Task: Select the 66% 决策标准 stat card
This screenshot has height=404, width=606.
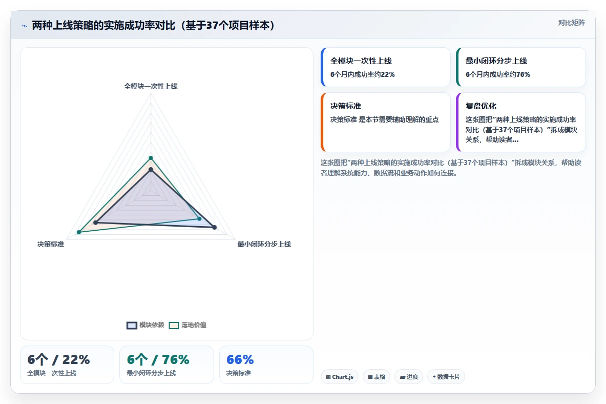Action: pos(266,365)
